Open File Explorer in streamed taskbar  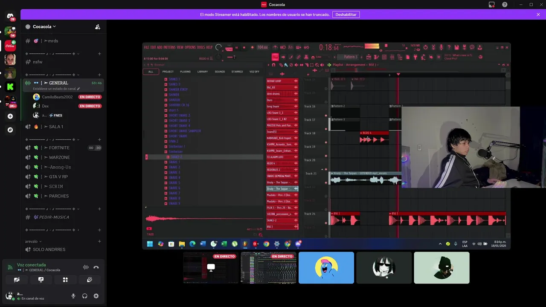click(182, 244)
